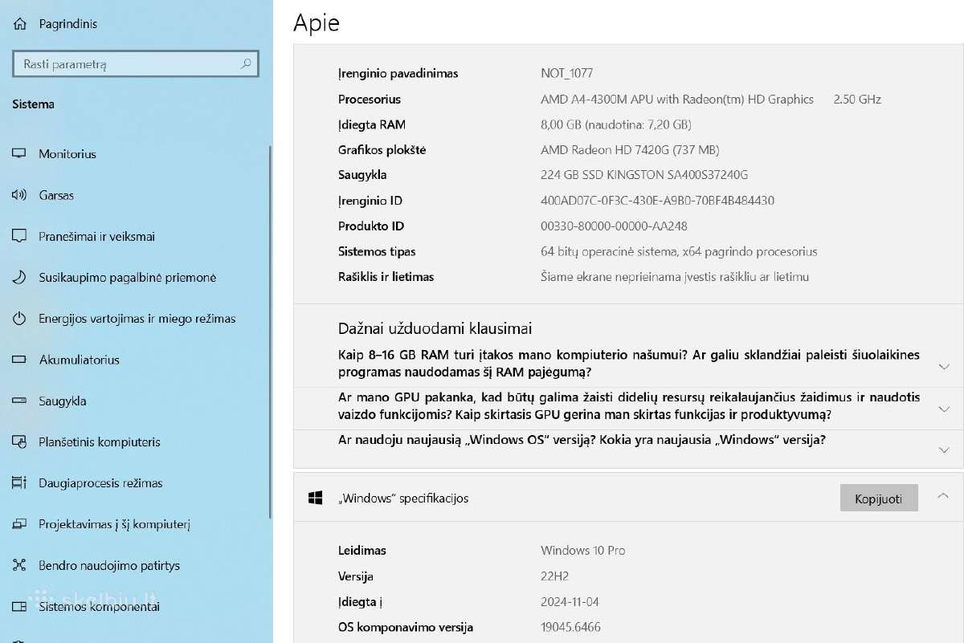Click the sidebar vertical scrollbar
964x643 pixels.
(x=270, y=333)
